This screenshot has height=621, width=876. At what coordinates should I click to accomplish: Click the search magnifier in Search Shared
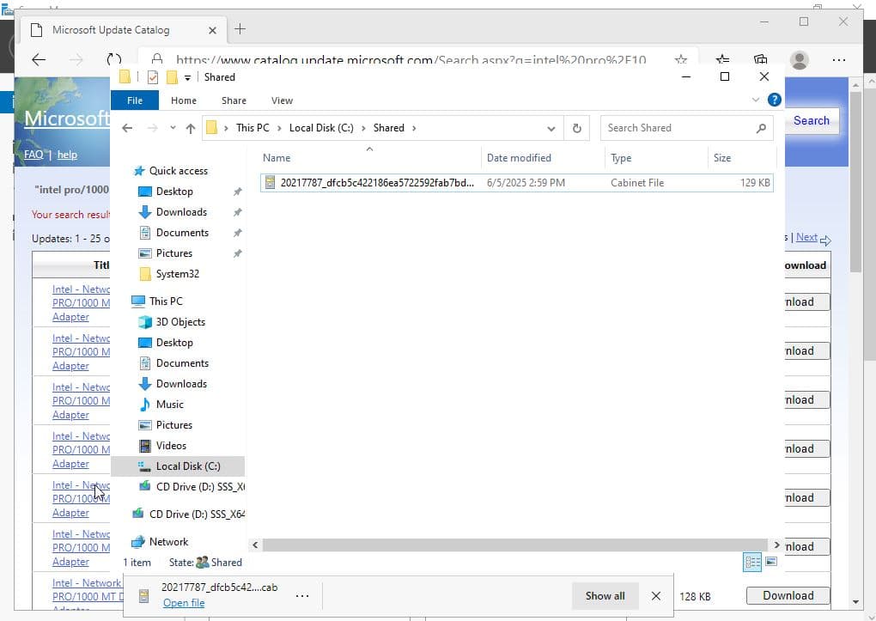[x=761, y=128]
